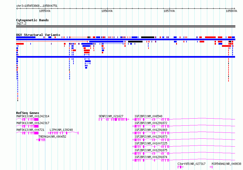Select the black variant in the third DGV row
The height and width of the screenshot is (170, 243).
135,42
